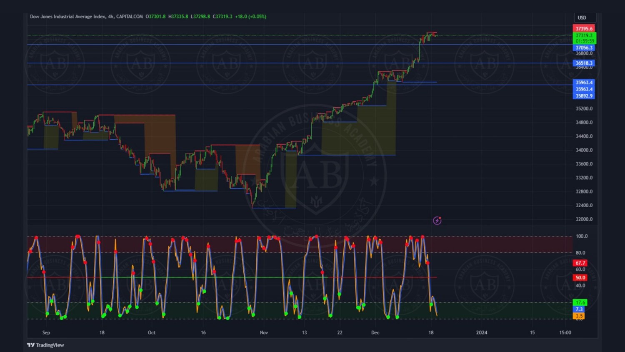This screenshot has width=625, height=352.
Task: Click the 33600.0 price axis value
Action: point(584,164)
